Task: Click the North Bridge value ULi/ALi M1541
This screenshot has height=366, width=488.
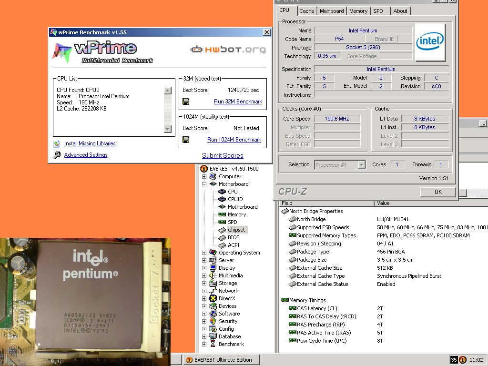Action: click(393, 219)
